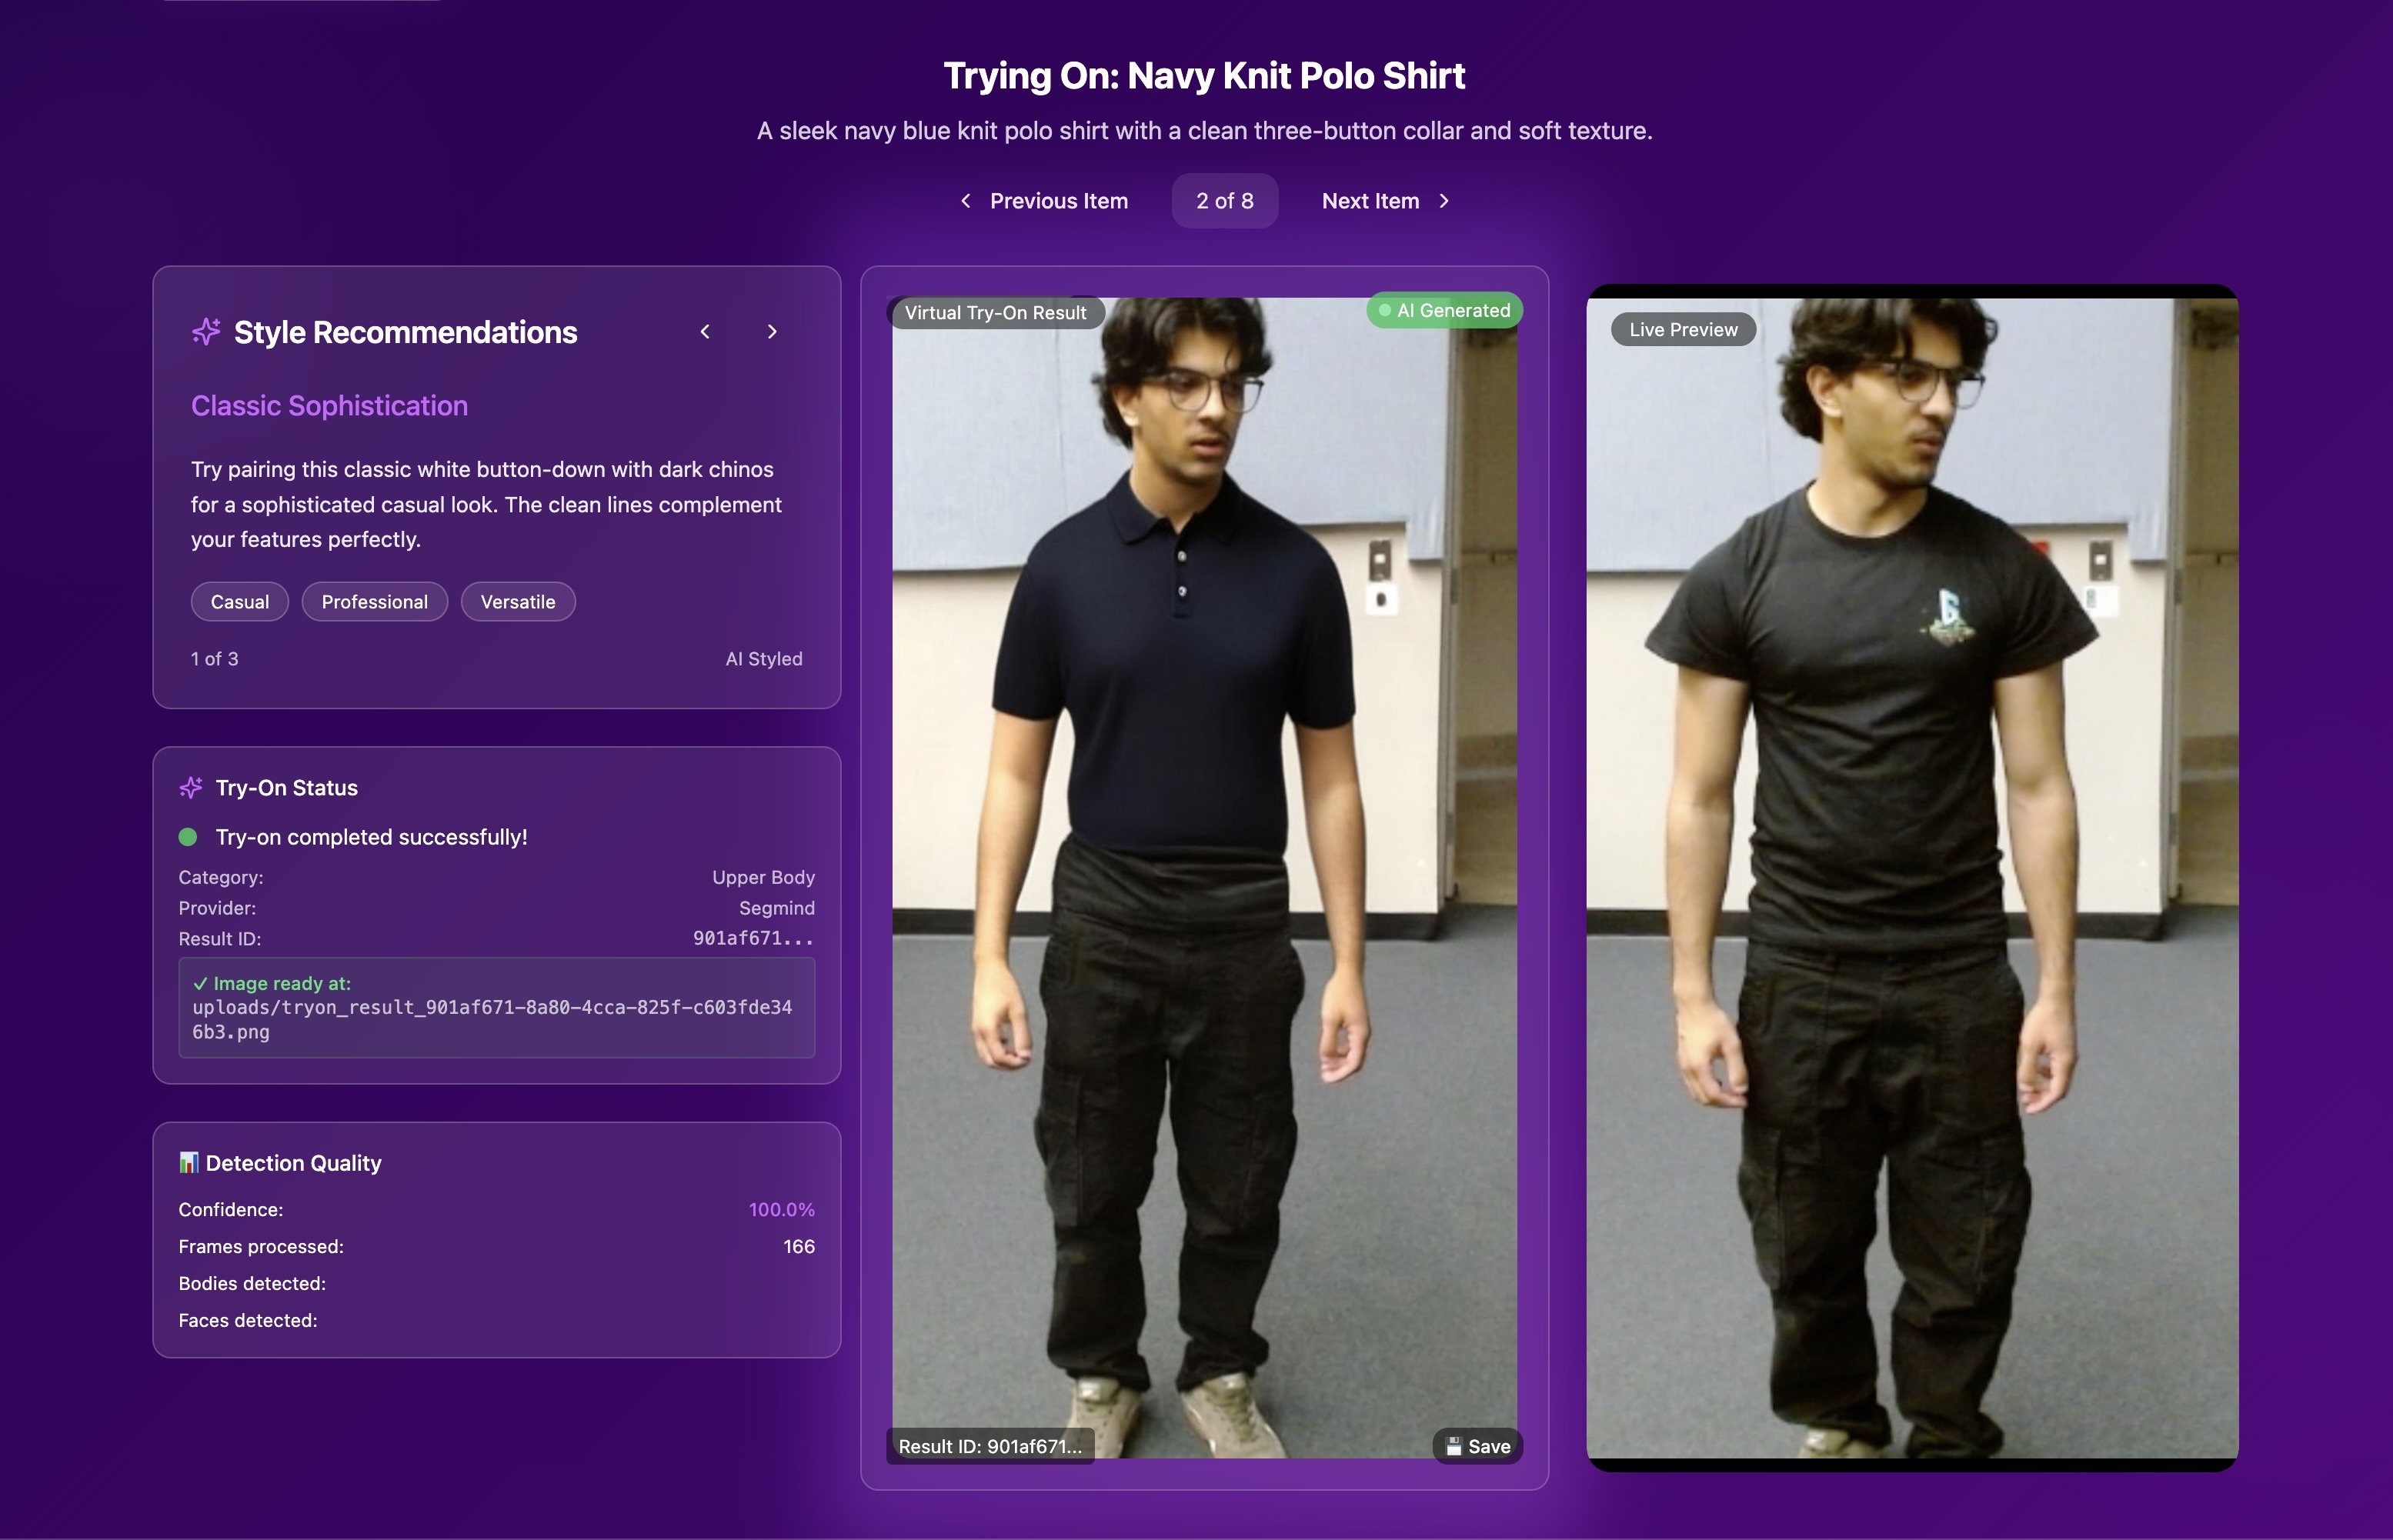Click the right chevron after Next Item
The width and height of the screenshot is (2393, 1540).
tap(1444, 201)
